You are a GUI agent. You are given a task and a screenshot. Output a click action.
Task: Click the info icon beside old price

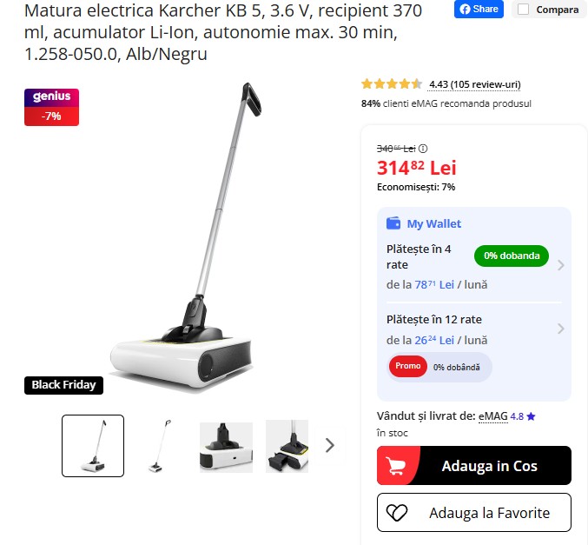coord(423,149)
